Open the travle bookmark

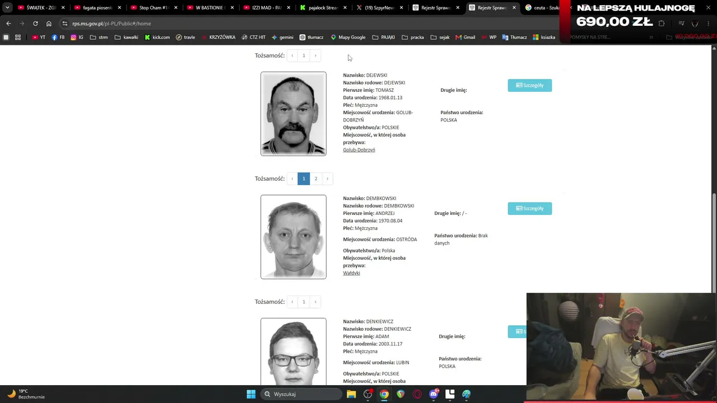tap(185, 37)
